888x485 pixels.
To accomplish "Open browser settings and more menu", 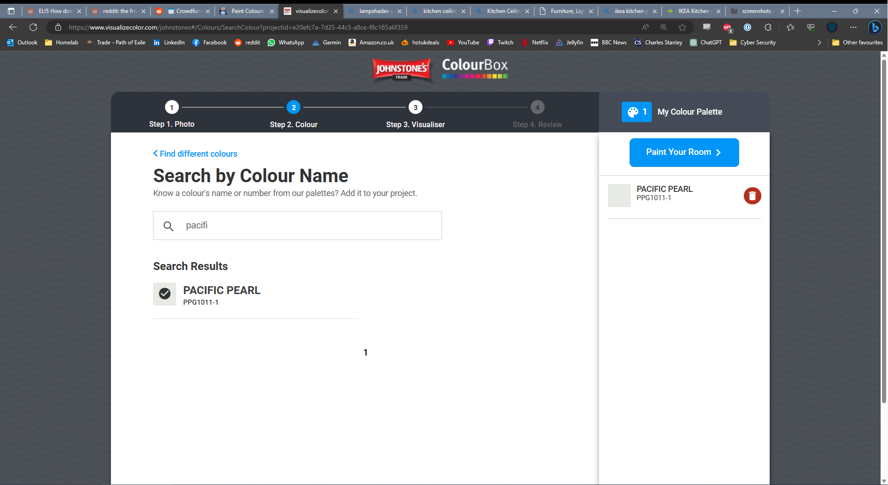I will [853, 27].
